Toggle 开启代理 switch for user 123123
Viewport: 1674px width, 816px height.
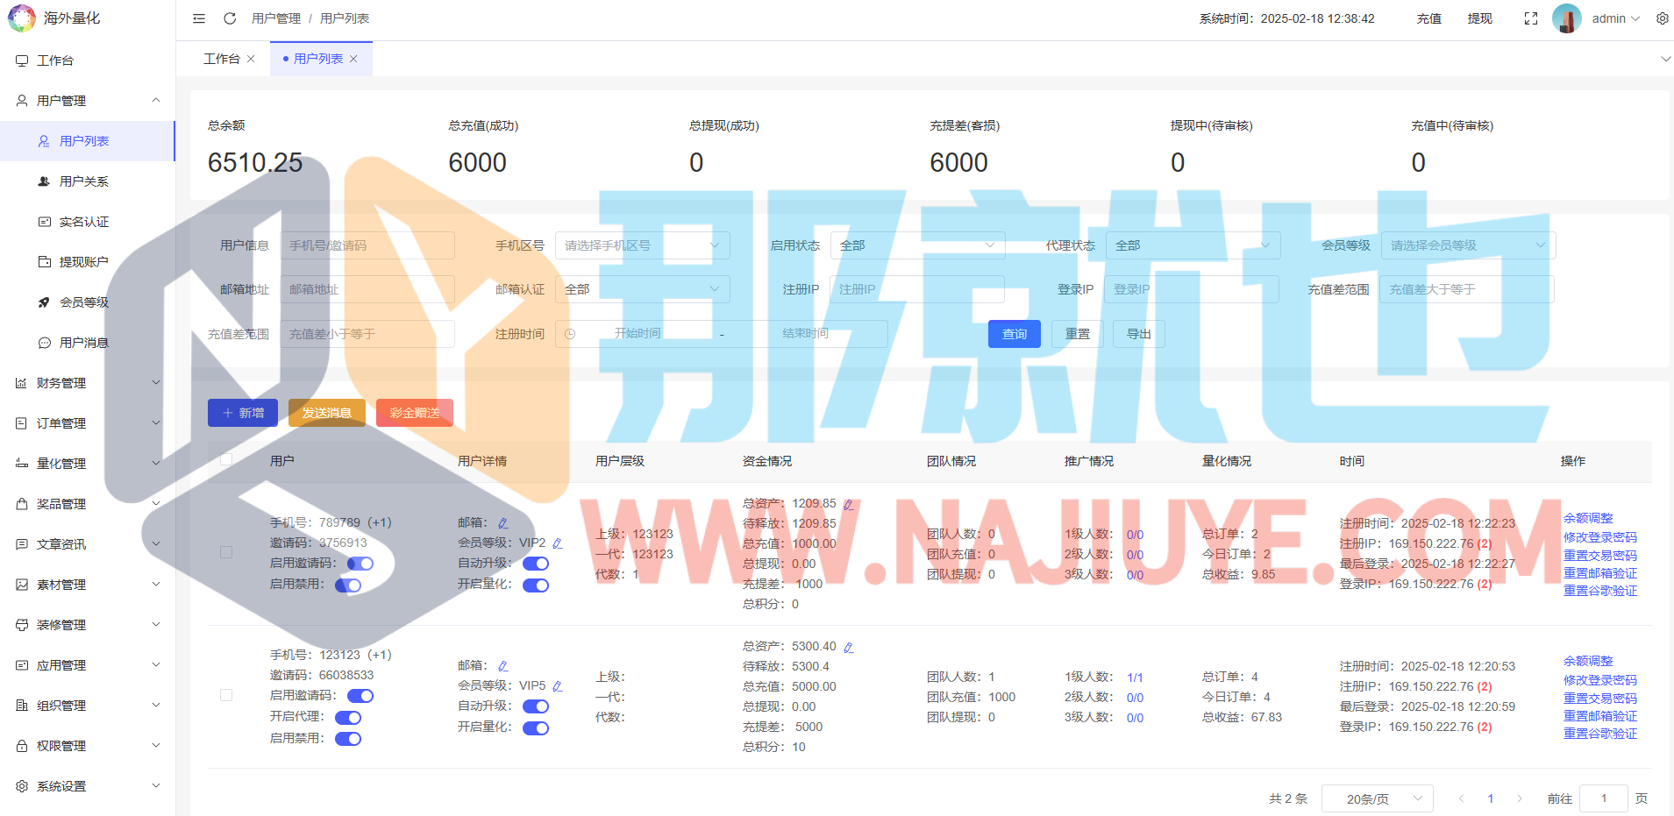348,717
